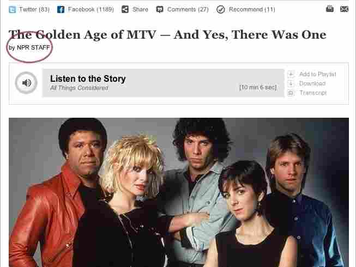Viewport: 356px width, 267px height.
Task: Email this story using envelope icon
Action: pos(344,9)
